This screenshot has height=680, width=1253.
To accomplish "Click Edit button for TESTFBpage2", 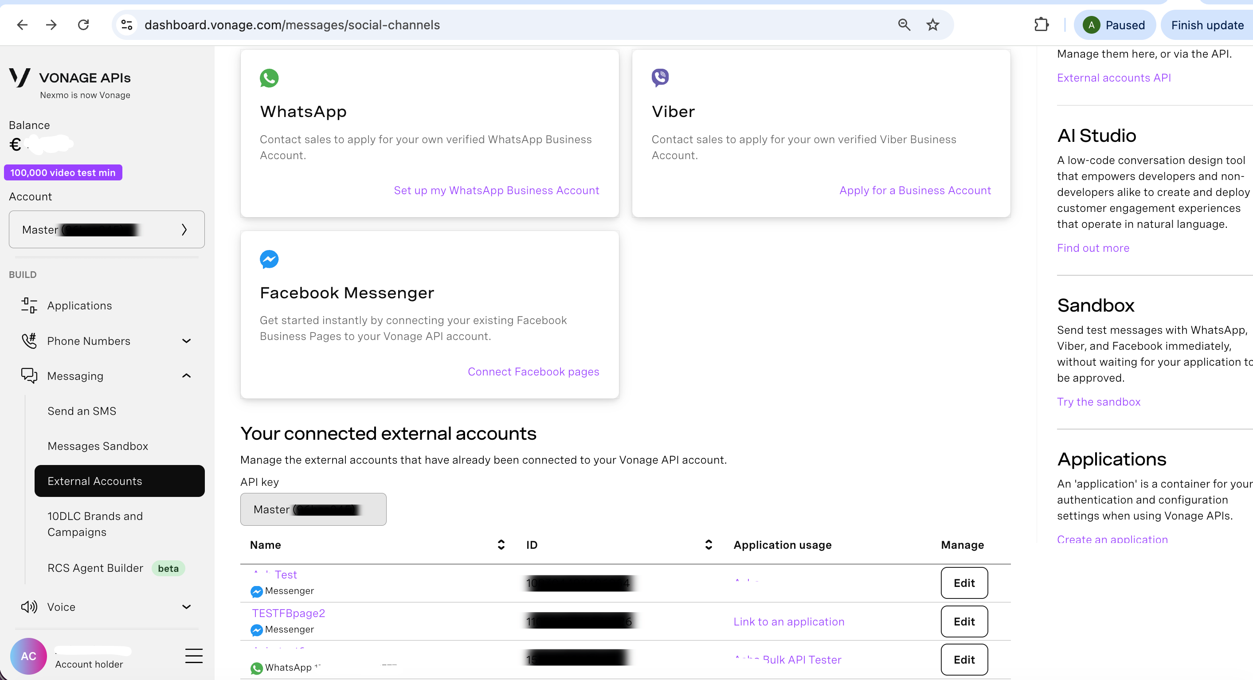I will 963,621.
